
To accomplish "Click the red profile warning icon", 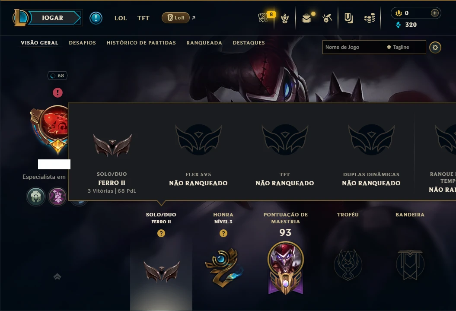I will 57,93.
